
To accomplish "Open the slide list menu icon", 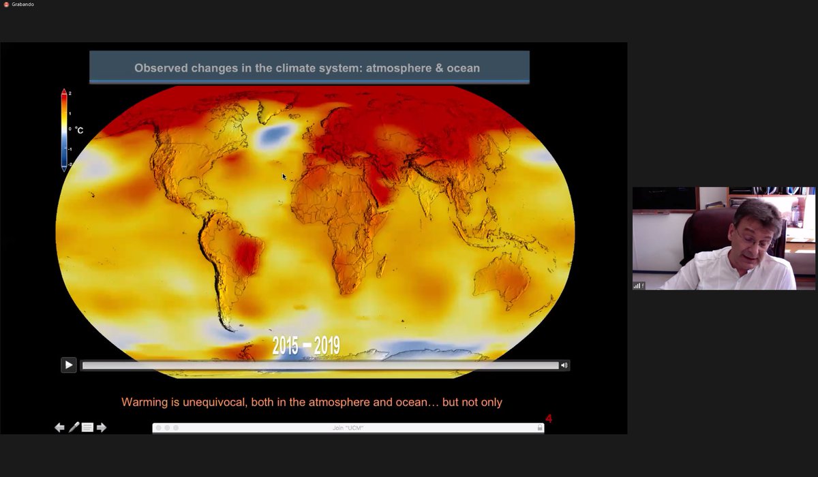I will tap(87, 427).
